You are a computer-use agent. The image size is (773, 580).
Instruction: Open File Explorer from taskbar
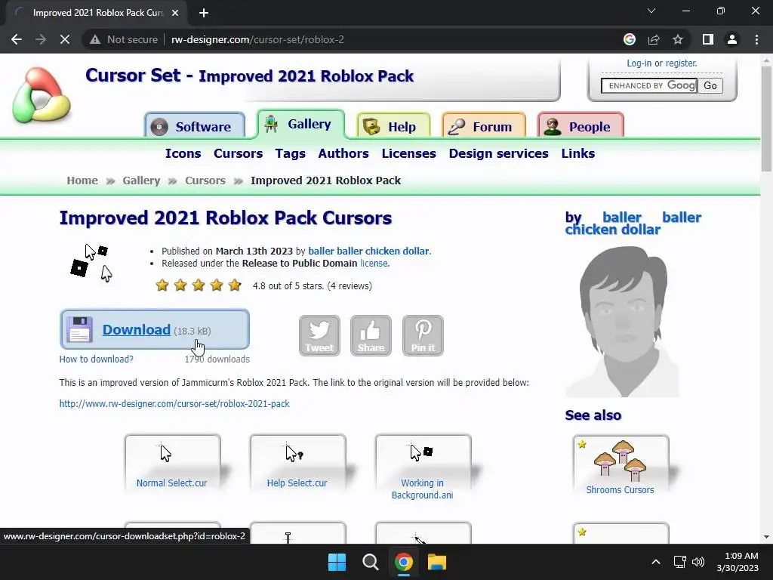click(x=437, y=562)
